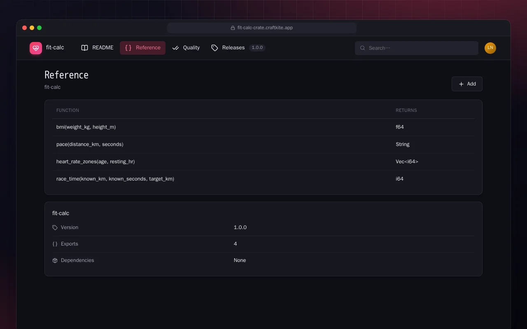Open the Quality tab
Viewport: 527px width, 329px height.
click(186, 48)
